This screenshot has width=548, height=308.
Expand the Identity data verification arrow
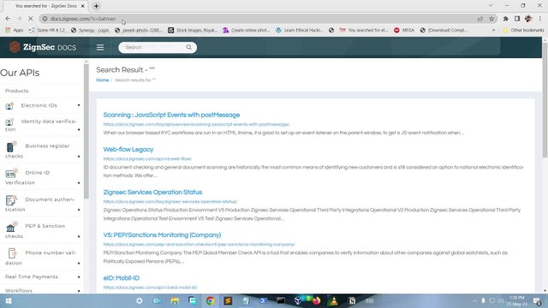79,129
